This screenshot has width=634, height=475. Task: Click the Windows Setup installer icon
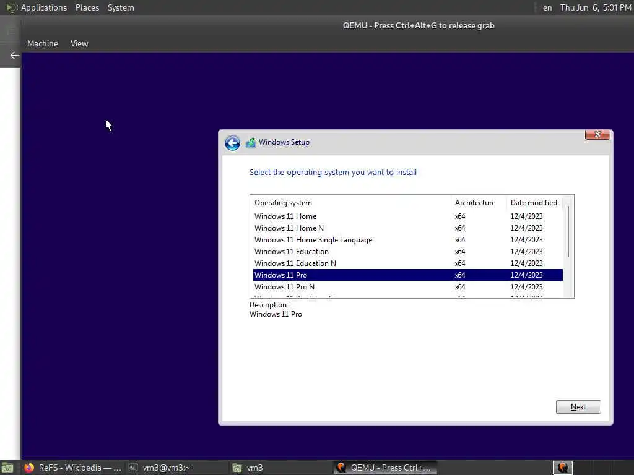[251, 143]
